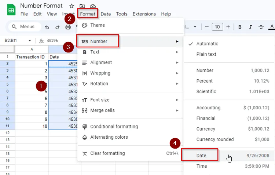
Task: Toggle bold formatting in toolbar
Action: [x=240, y=27]
